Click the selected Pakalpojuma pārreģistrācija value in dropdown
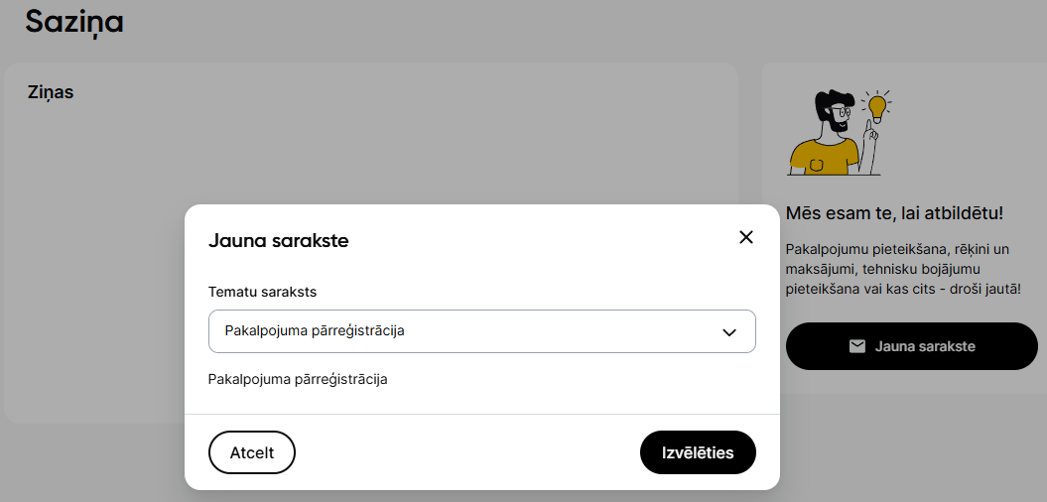Screen dimensions: 1047x502 (x=315, y=331)
